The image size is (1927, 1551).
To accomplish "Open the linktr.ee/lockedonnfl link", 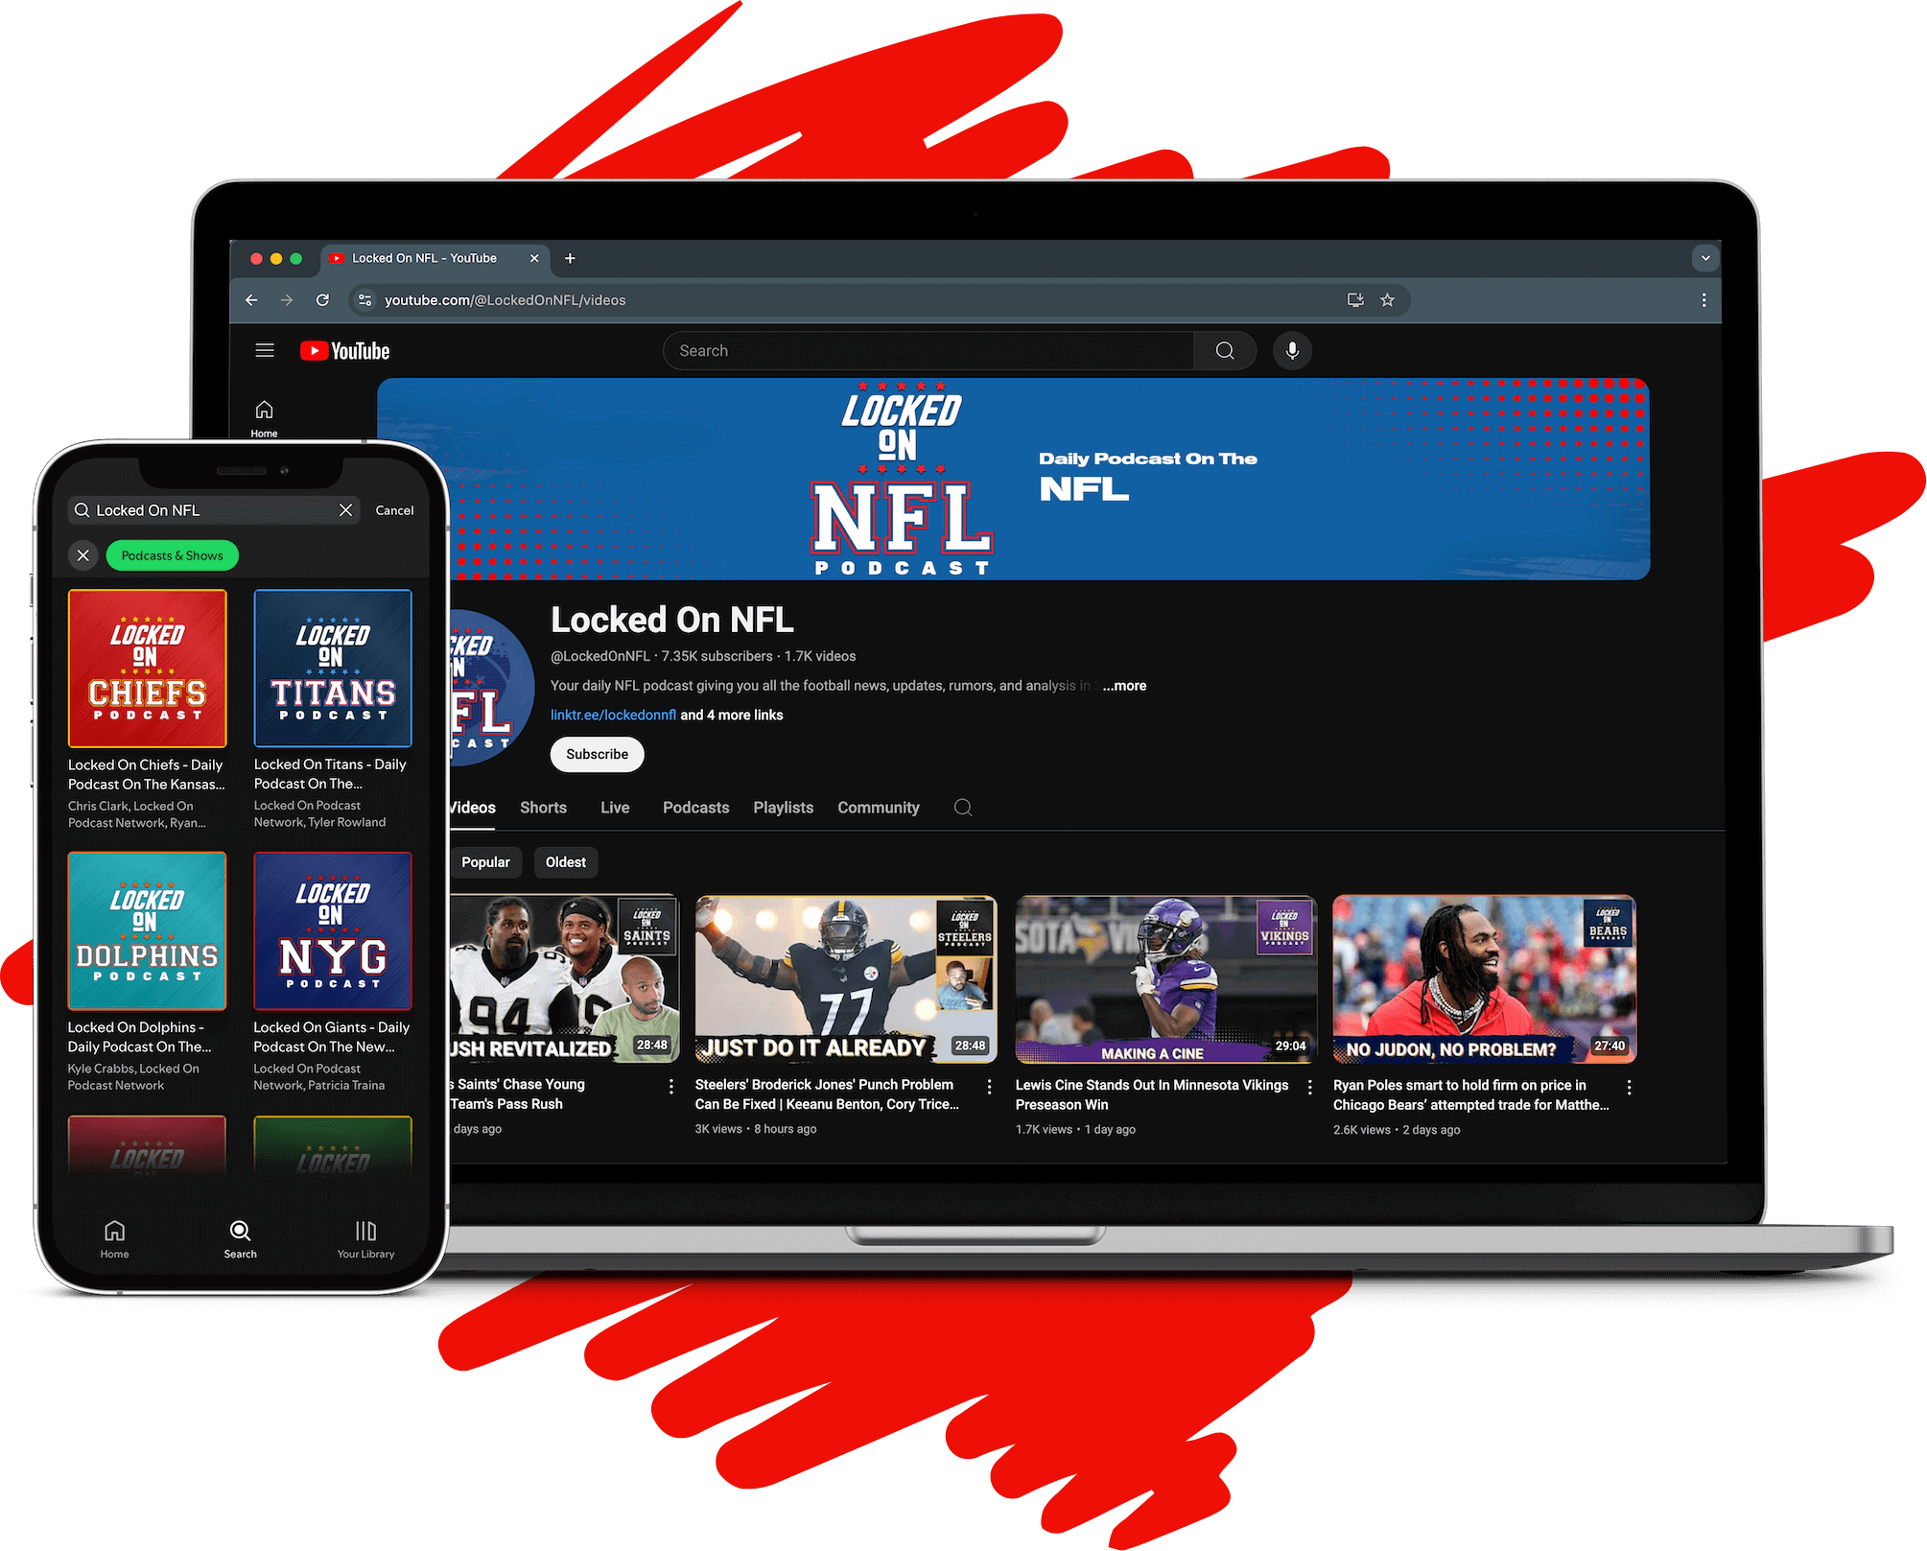I will (x=613, y=716).
